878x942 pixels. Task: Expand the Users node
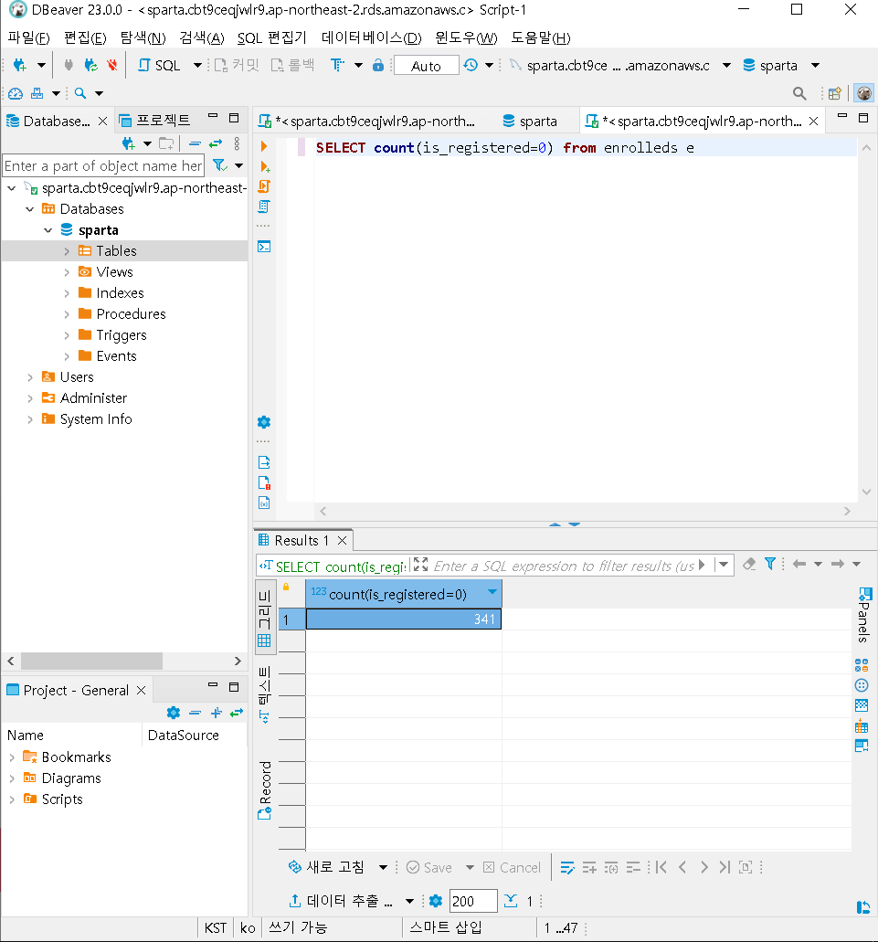click(x=30, y=377)
